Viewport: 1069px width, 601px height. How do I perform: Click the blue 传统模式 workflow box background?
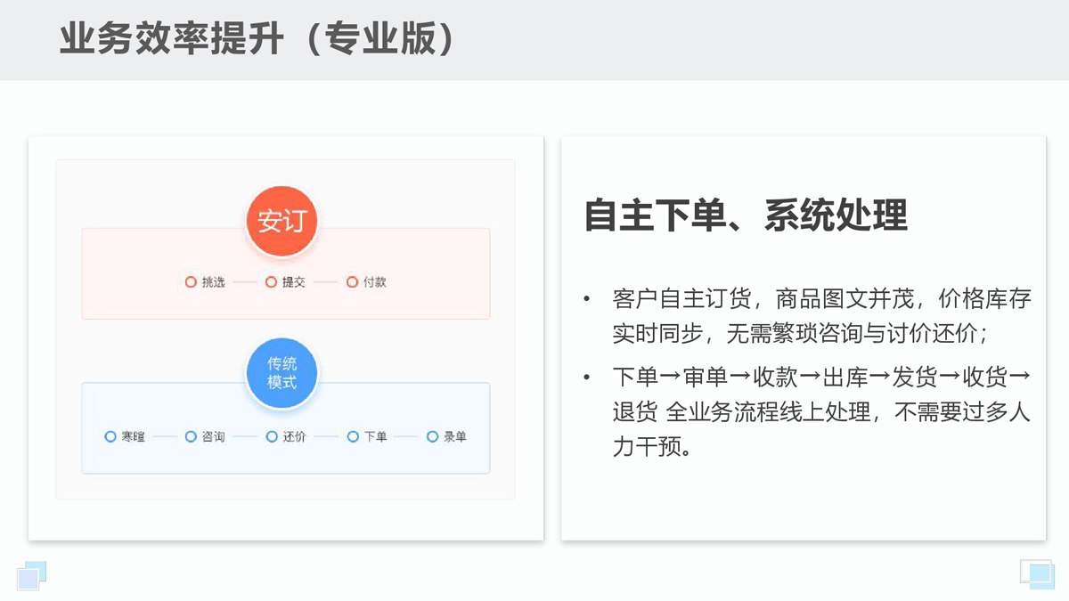(286, 428)
